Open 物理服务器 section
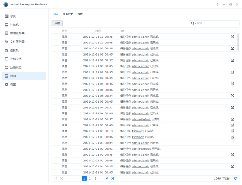The width and height of the screenshot is (242, 185). click(24, 33)
